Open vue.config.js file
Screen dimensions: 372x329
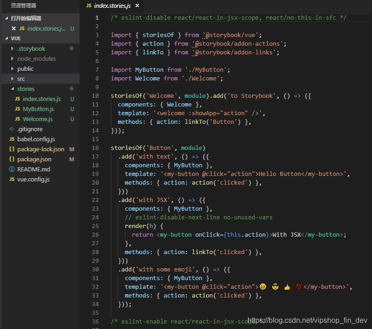pos(33,179)
